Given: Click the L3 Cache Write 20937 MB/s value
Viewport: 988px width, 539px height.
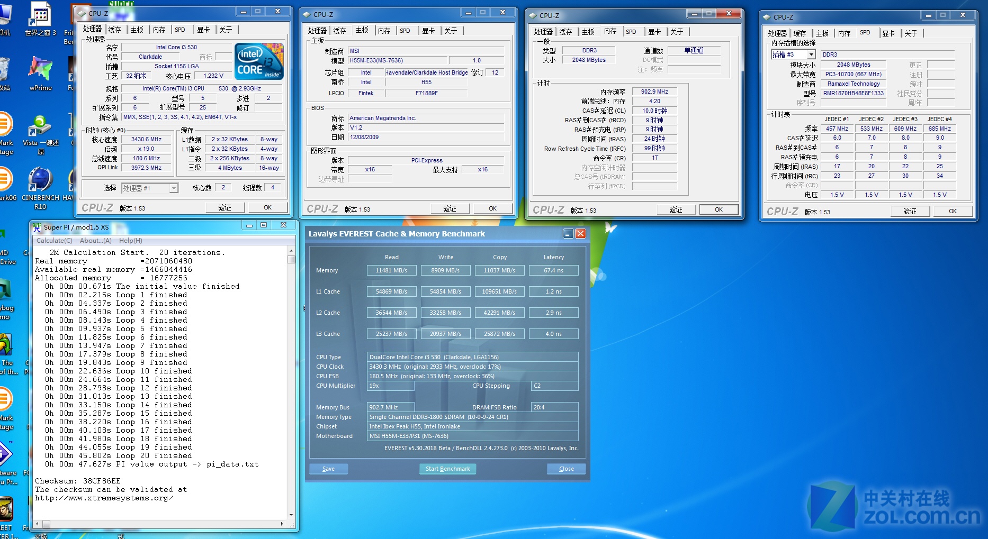Looking at the screenshot, I should pos(446,334).
